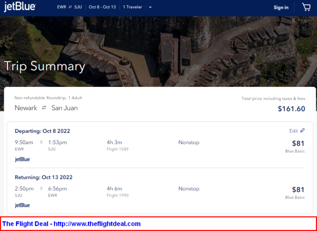
Task: Click Sign in
Action: pos(281,8)
